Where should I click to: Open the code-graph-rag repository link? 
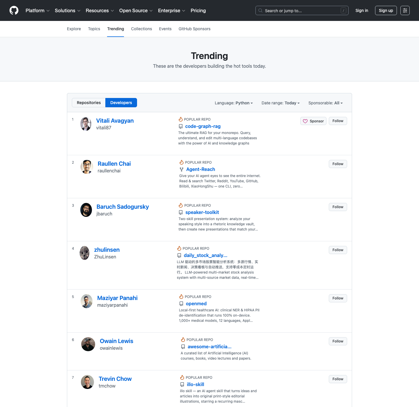[x=203, y=126]
